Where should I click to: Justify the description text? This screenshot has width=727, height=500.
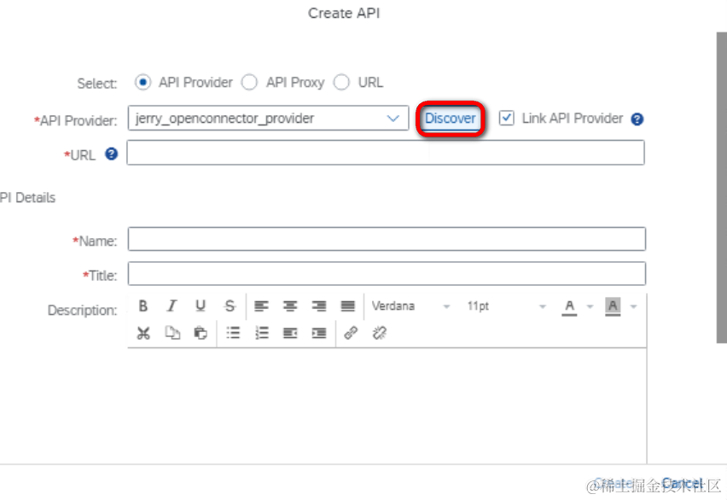coord(348,305)
